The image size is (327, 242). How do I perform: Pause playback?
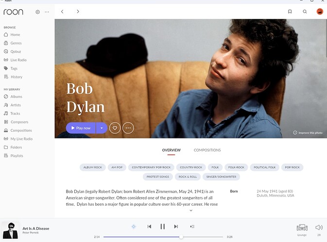pyautogui.click(x=163, y=227)
